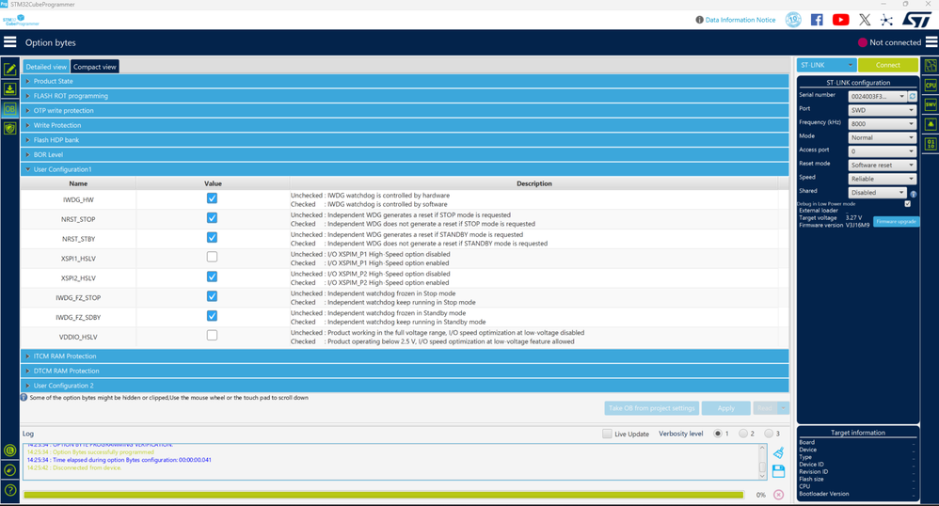Enable the XSPI1_HSLV checkbox
939x506 pixels.
[212, 257]
